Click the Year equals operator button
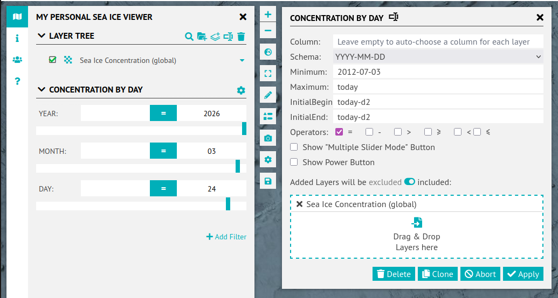 click(163, 113)
